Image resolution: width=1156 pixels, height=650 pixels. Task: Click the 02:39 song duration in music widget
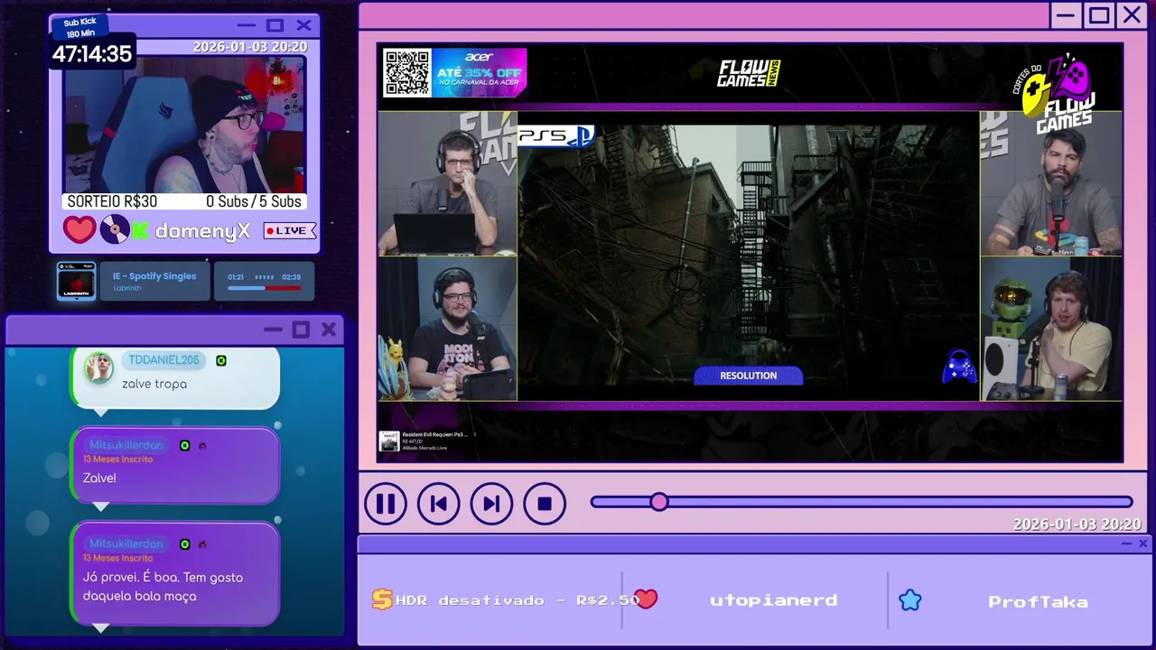coord(292,277)
